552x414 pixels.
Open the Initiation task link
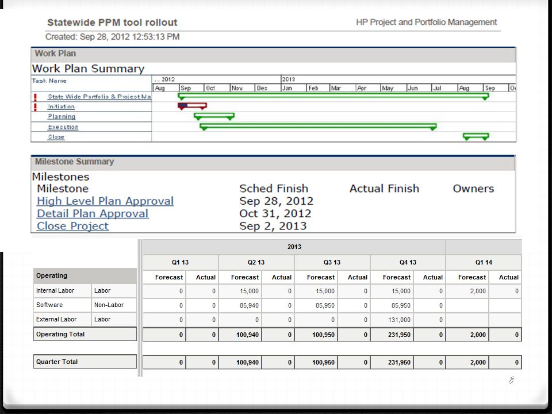click(62, 107)
